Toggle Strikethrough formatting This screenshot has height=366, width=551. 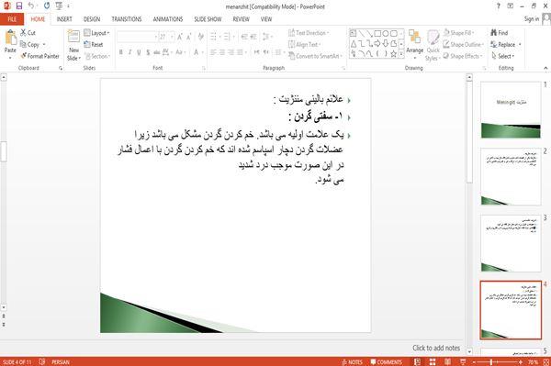coord(157,52)
